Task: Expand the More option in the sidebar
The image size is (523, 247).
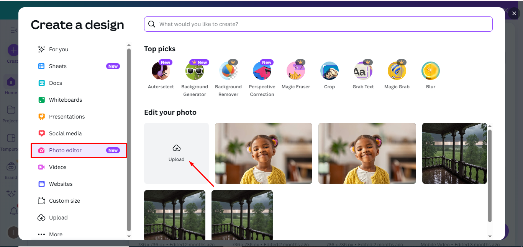Action: (x=56, y=234)
